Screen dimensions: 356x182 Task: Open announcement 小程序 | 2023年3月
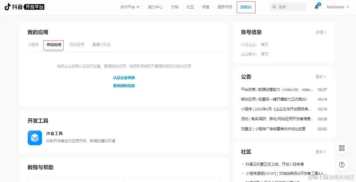coord(276,109)
